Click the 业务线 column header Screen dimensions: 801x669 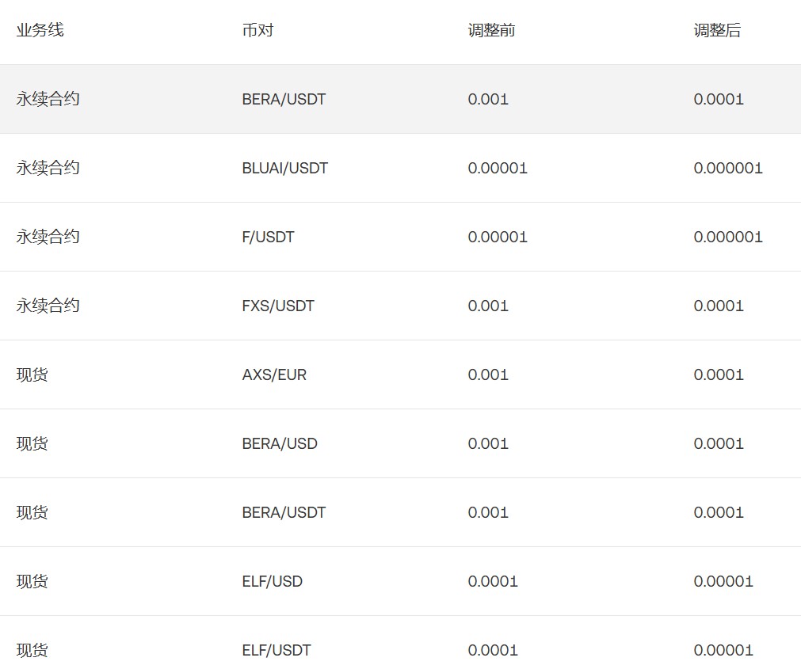tap(40, 31)
